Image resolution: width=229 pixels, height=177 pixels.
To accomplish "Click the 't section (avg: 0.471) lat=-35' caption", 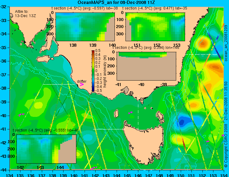I will 155,8.
